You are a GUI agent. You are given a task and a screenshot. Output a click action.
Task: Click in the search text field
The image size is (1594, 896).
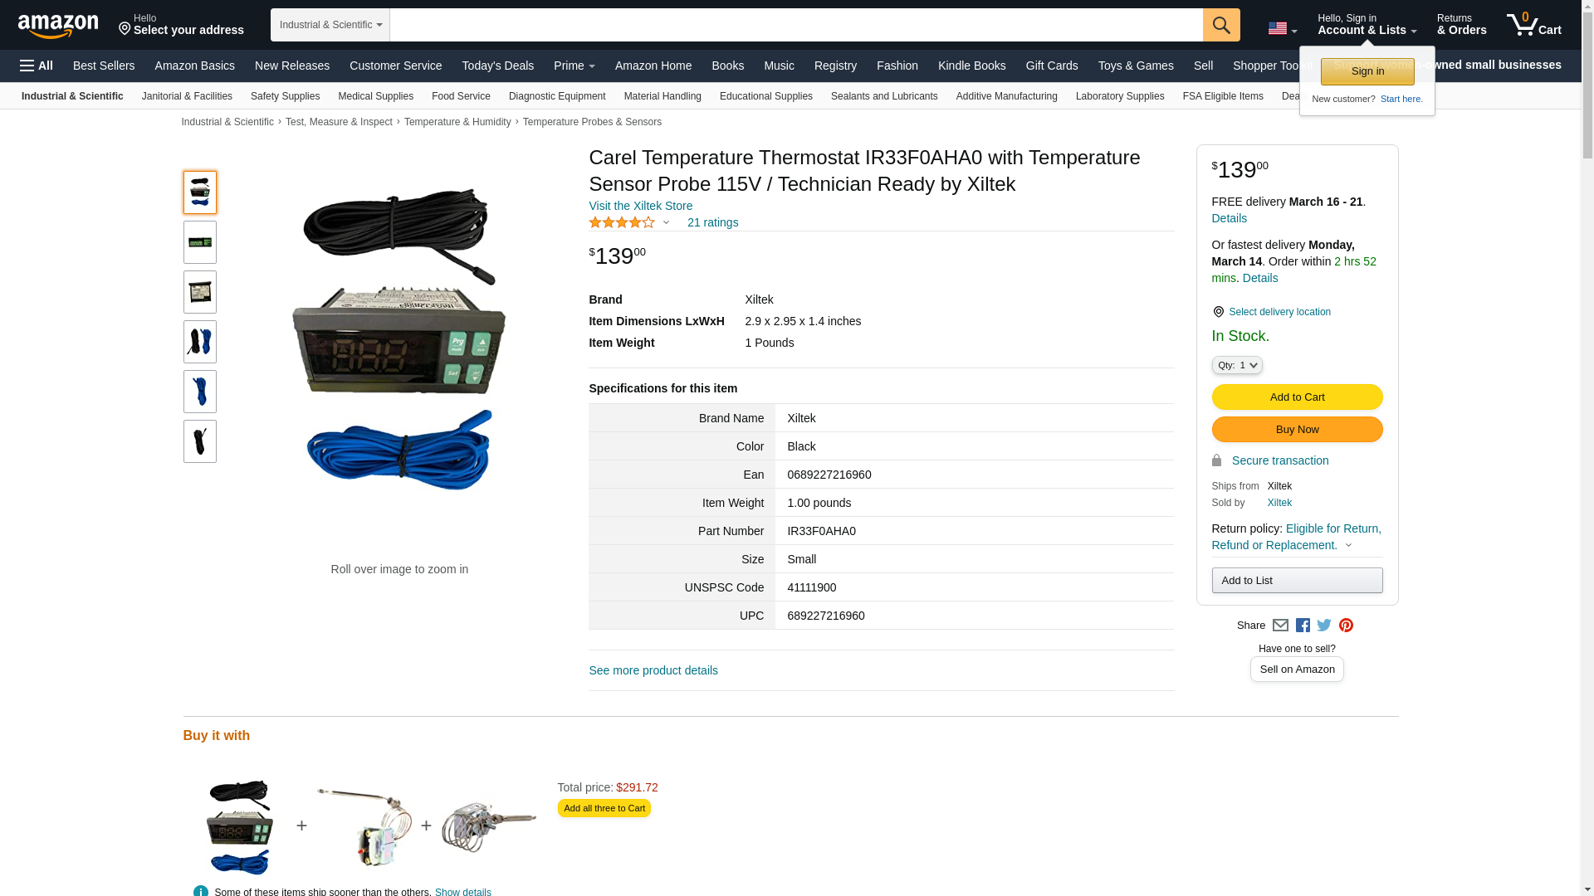pyautogui.click(x=795, y=25)
